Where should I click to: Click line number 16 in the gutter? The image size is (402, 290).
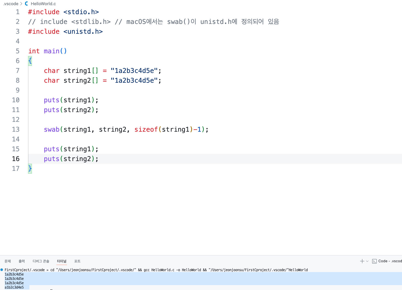(x=16, y=159)
